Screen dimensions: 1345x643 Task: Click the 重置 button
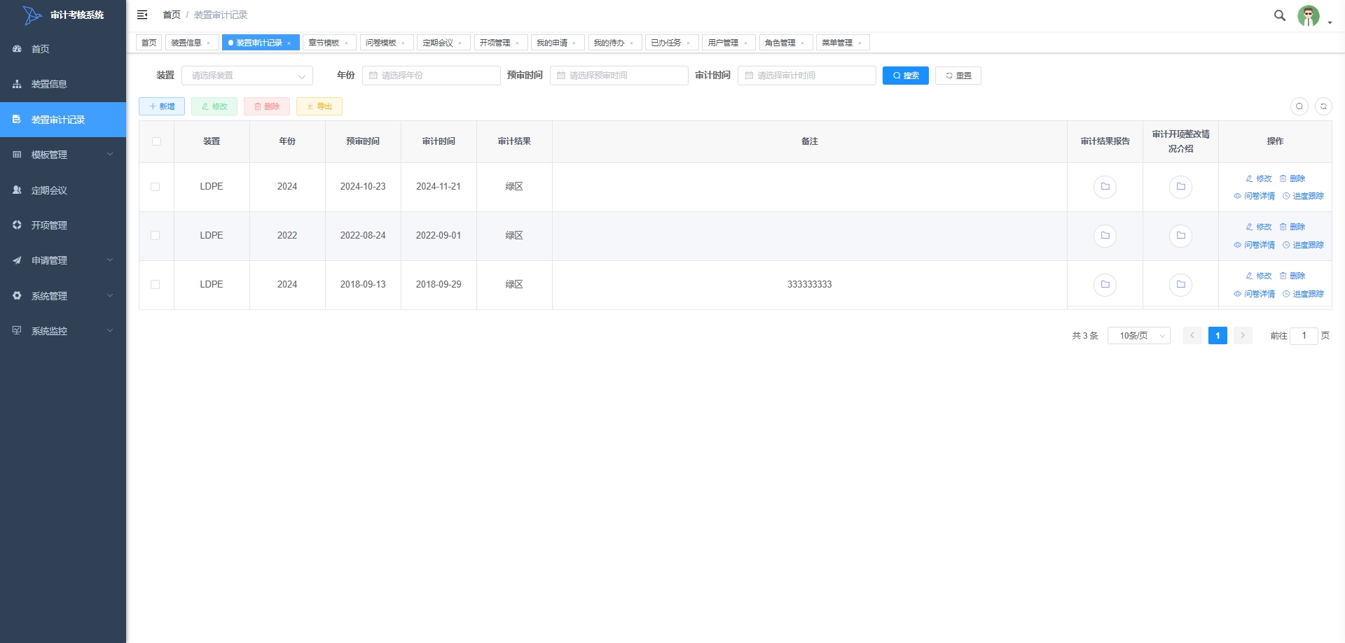point(958,76)
